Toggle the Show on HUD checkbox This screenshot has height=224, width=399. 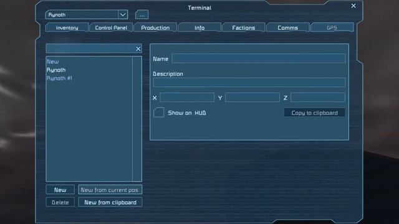coord(158,113)
